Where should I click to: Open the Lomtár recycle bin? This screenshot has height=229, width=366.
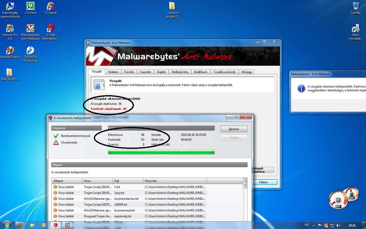356,8
